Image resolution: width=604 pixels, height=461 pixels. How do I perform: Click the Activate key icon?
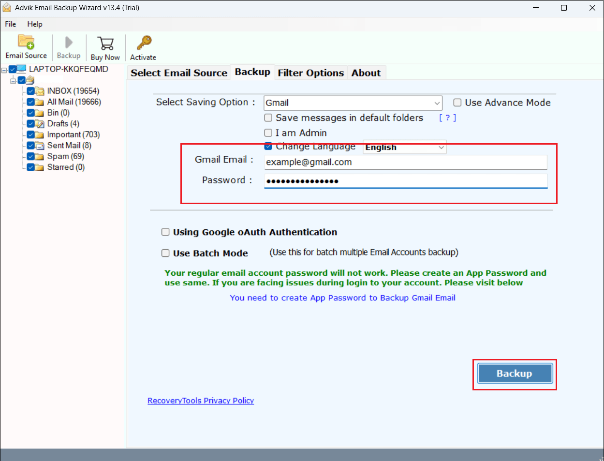144,43
